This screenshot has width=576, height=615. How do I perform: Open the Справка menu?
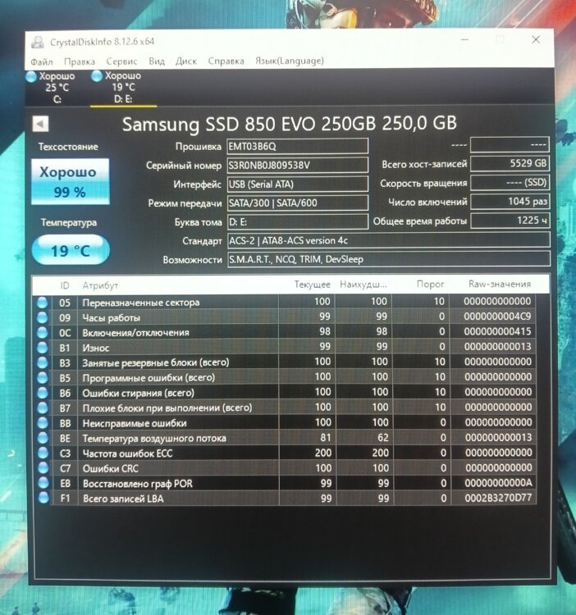pos(226,61)
